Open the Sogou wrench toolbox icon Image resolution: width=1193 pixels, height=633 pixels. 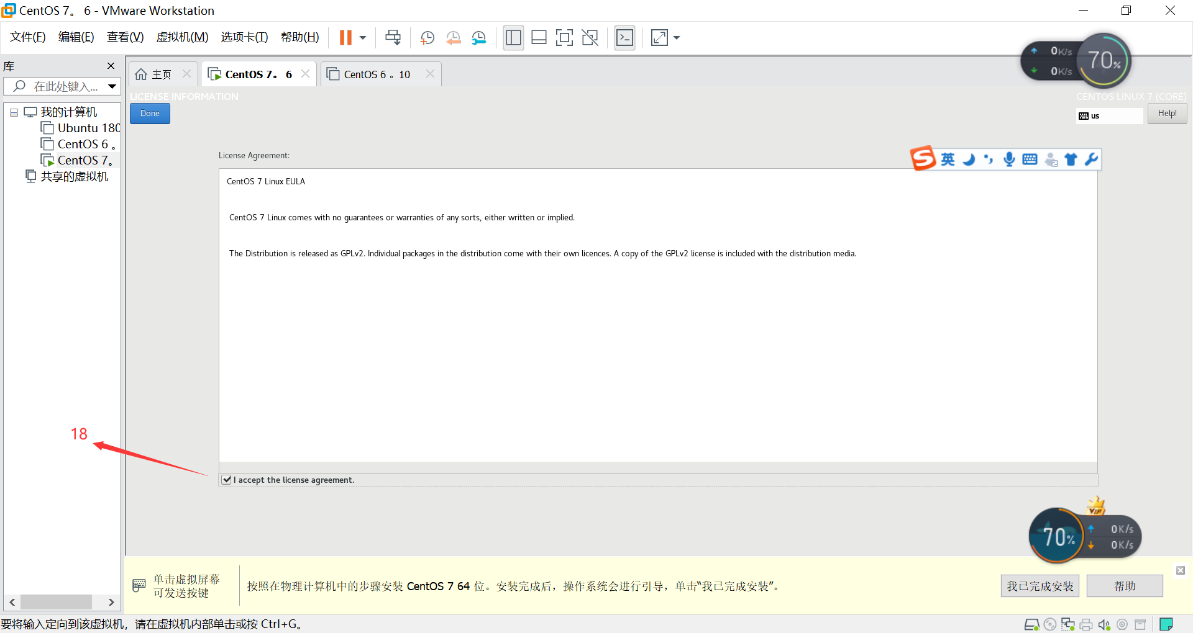click(1091, 159)
